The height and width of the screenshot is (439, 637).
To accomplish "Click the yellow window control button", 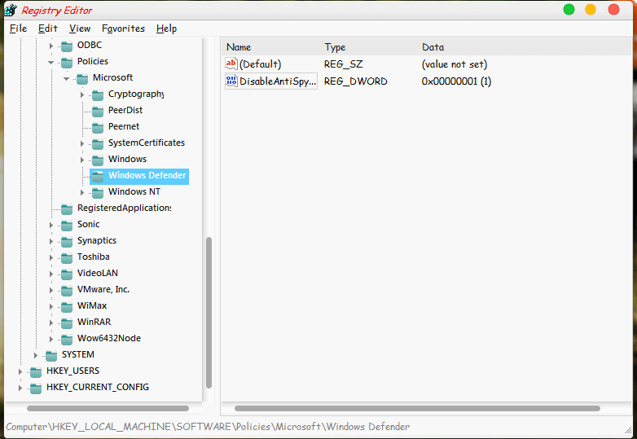I will [x=591, y=9].
